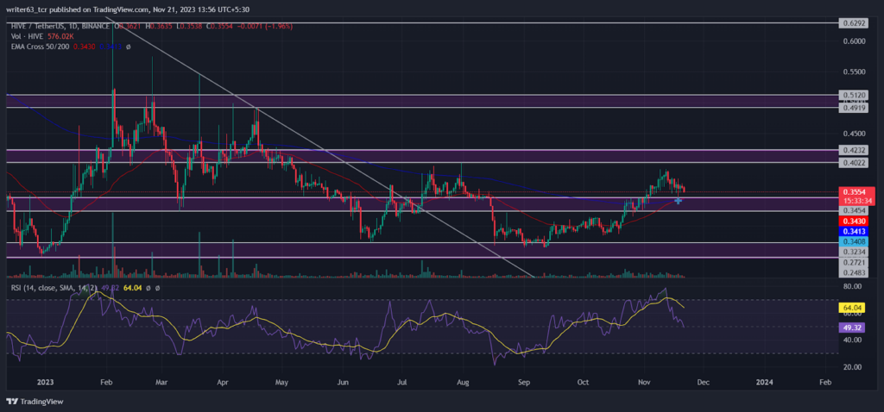Image resolution: width=884 pixels, height=412 pixels.
Task: Click the Mar label on time axis
Action: [x=161, y=382]
